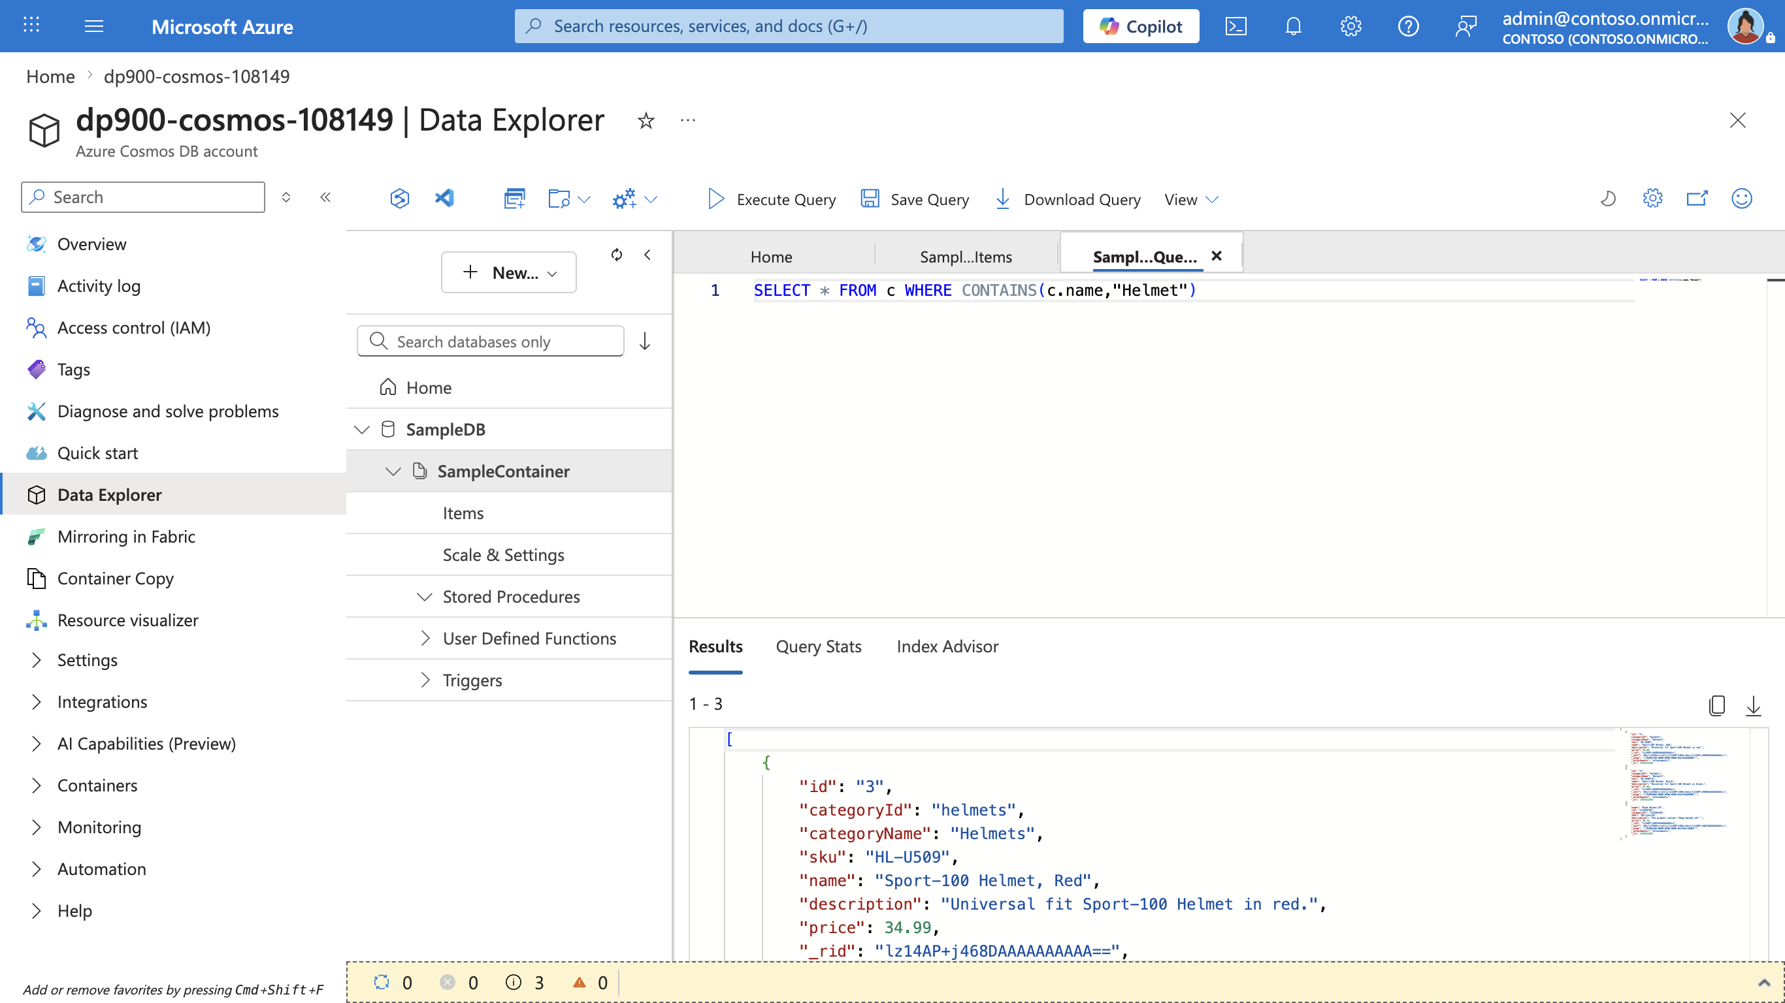
Task: Open the notifications bell
Action: (1293, 26)
